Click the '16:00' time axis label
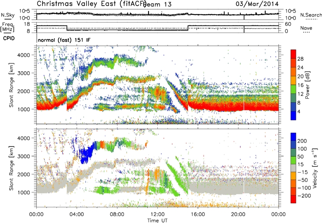Image resolution: width=322 pixels, height=223 pixels. point(198,215)
